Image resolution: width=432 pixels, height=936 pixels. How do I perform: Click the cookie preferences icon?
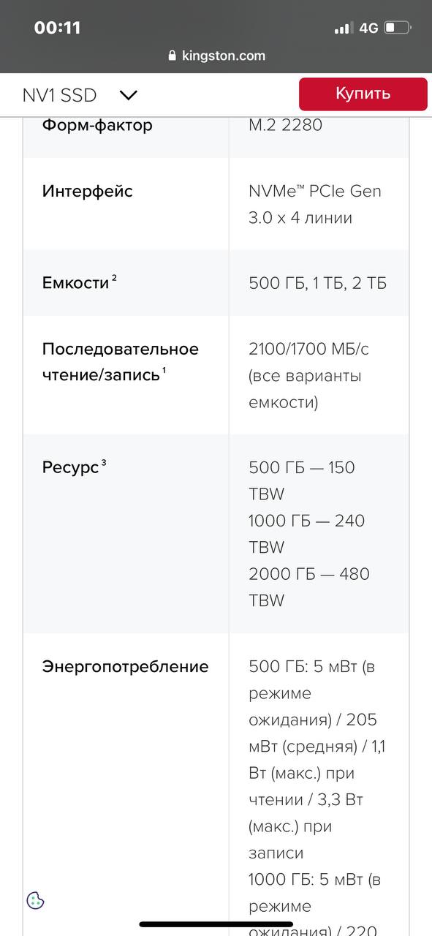(36, 900)
